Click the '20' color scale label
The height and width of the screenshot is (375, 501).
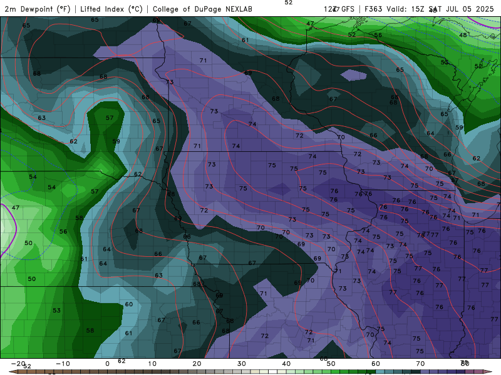[197, 364]
